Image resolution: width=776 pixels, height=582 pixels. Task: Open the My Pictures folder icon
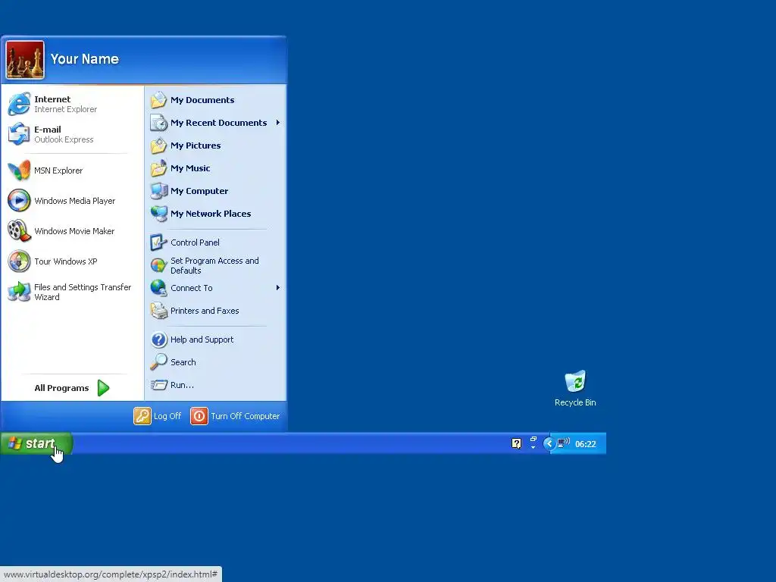159,145
